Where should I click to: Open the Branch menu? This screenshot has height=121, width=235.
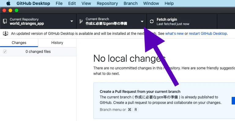pos(131,3)
